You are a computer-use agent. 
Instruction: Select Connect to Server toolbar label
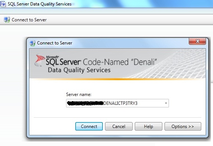(x=29, y=20)
